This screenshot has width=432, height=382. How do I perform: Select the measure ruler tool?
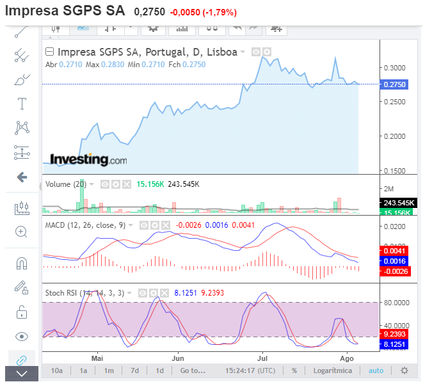pos(22,208)
